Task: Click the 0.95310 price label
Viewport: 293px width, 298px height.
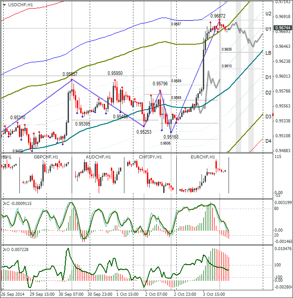Action: click(18, 117)
